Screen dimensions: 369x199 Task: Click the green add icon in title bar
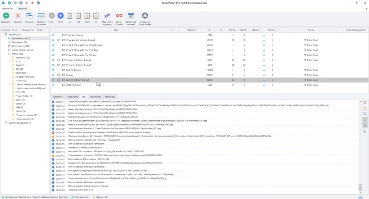pyautogui.click(x=9, y=3)
